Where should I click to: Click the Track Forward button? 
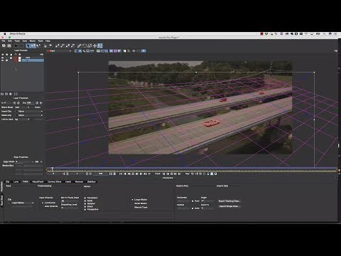pos(179,174)
